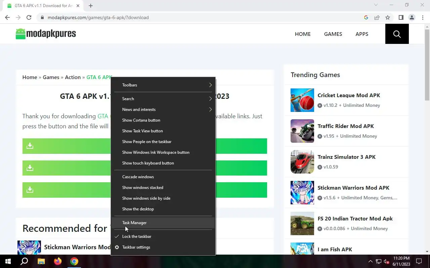
Task: Choose Cascade windows
Action: (163, 177)
